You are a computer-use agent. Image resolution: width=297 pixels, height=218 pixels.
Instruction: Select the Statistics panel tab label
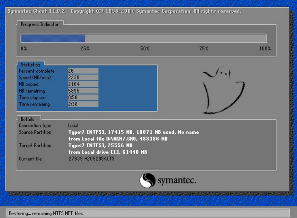coord(30,65)
